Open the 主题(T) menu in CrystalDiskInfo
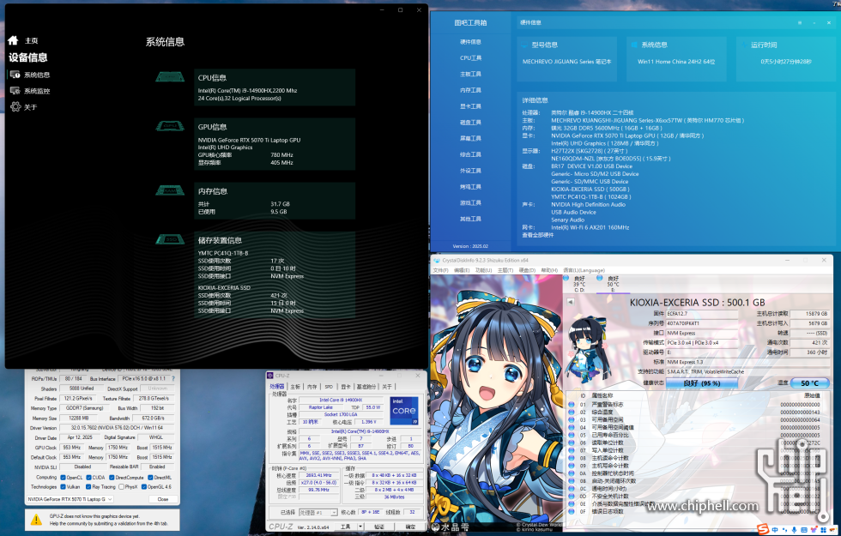The image size is (841, 536). [x=505, y=270]
